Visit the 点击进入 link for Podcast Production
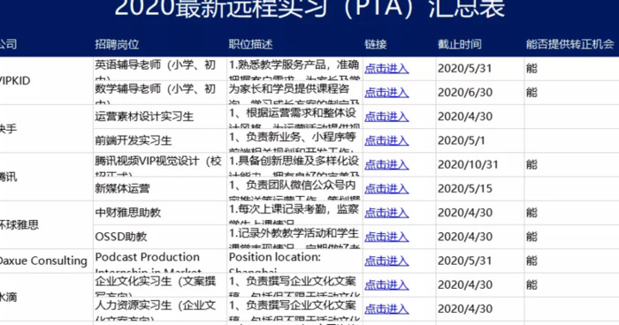 point(386,261)
